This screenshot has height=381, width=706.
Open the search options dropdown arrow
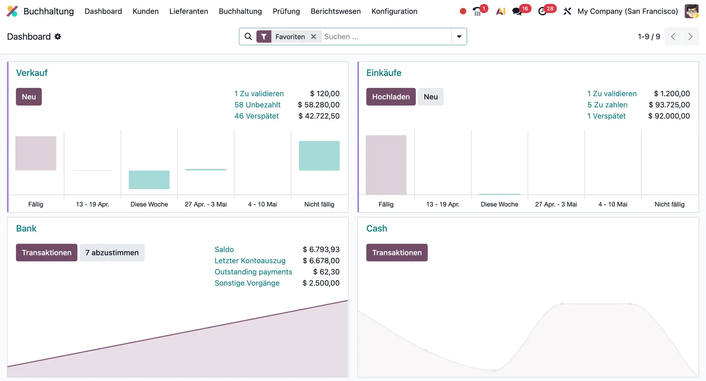click(x=459, y=36)
